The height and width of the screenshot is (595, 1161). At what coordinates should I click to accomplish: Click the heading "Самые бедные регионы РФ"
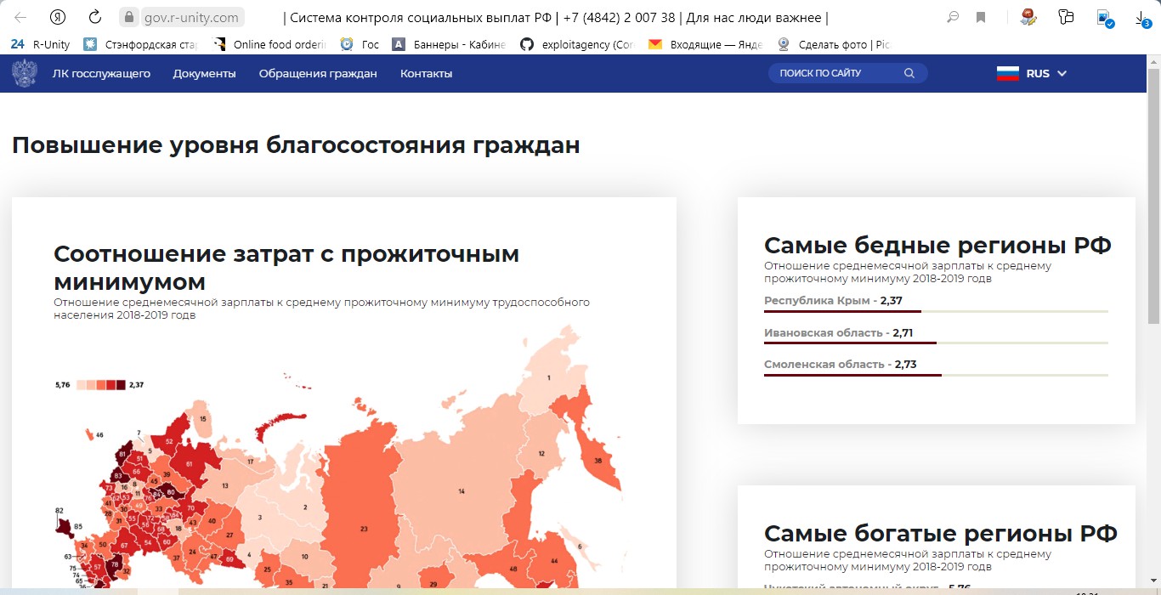coord(937,245)
